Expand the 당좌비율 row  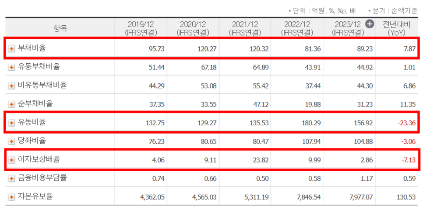click(x=11, y=141)
